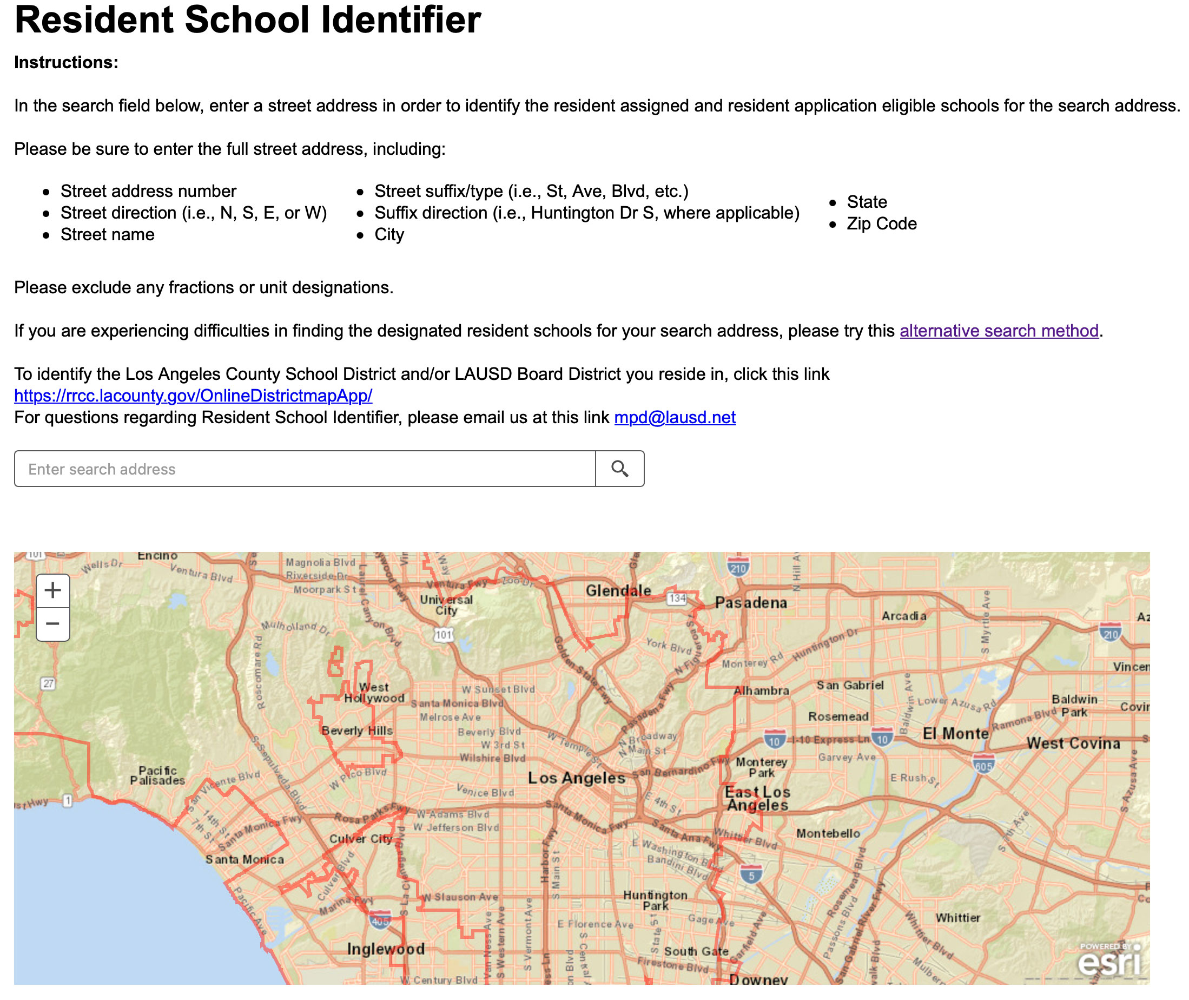Open the rrcc.lacounty.gov district map link

[x=193, y=396]
